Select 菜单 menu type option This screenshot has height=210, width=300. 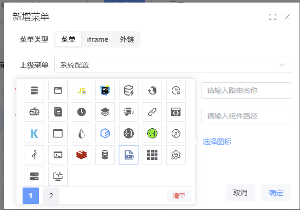[68, 39]
